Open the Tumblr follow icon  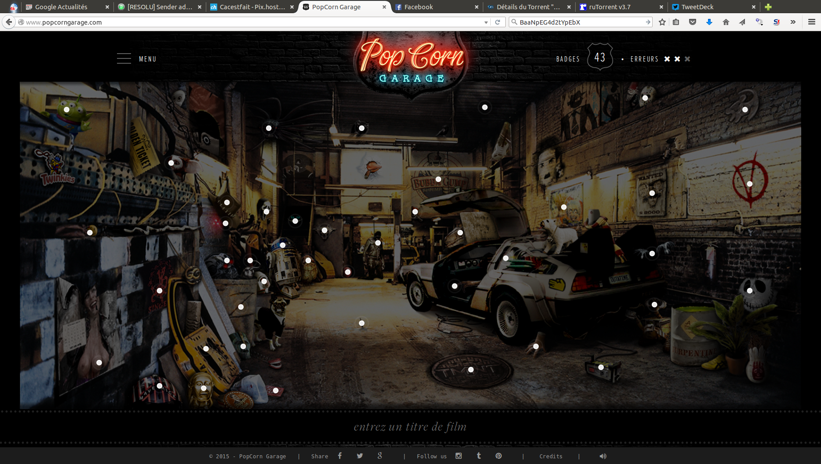click(479, 456)
